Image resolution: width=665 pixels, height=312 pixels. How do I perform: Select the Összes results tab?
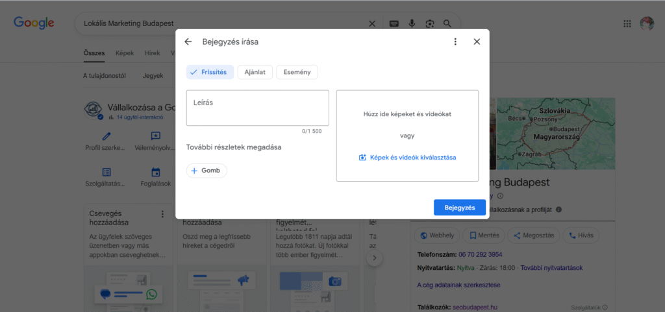94,53
